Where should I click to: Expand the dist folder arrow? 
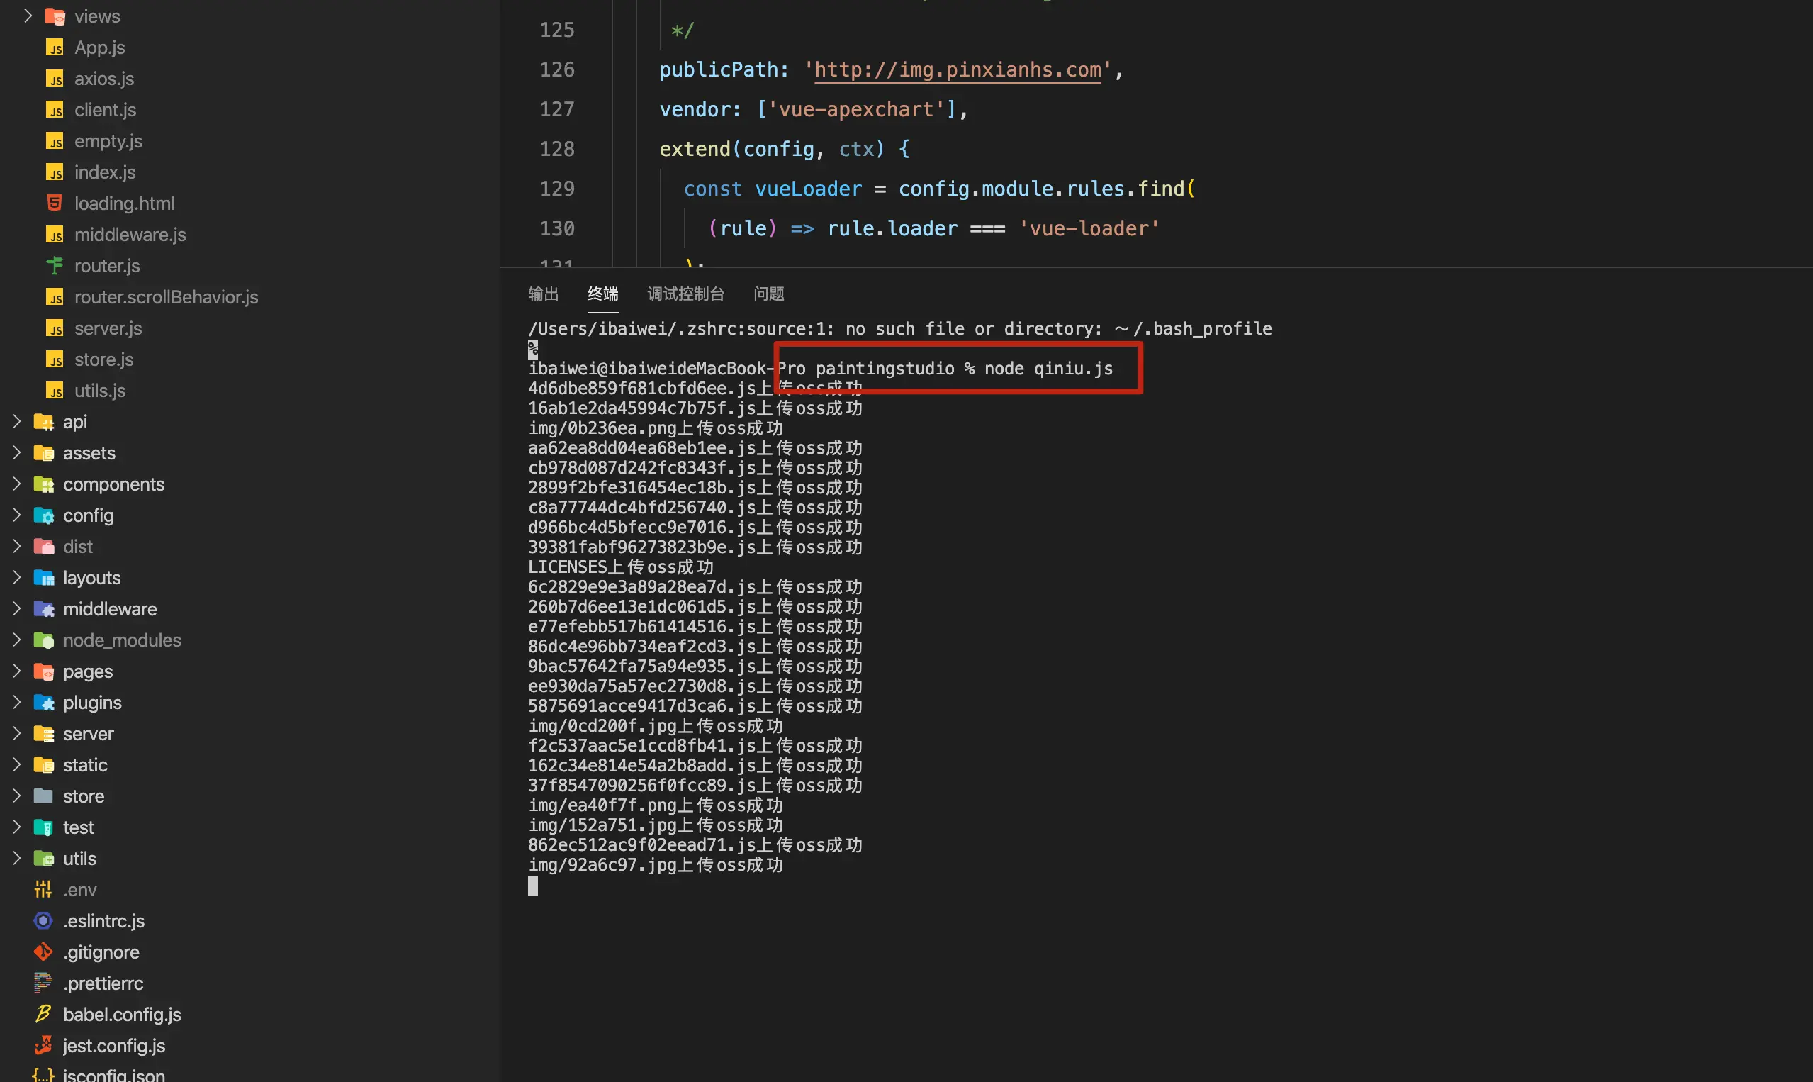click(x=16, y=546)
